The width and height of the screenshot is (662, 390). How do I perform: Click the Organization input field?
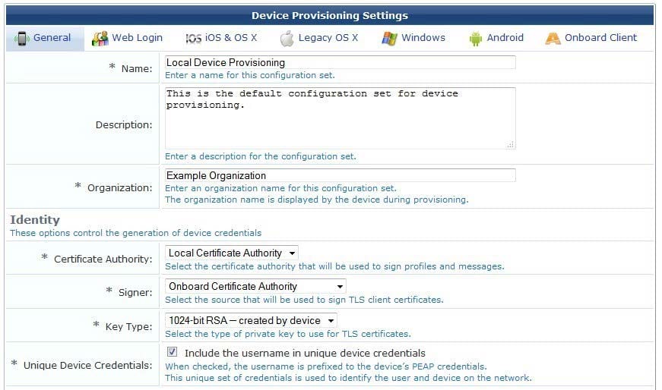click(340, 175)
